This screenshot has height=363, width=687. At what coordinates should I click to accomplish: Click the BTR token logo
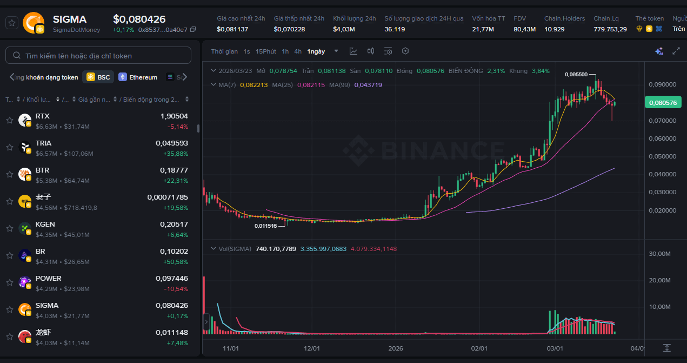coord(25,174)
